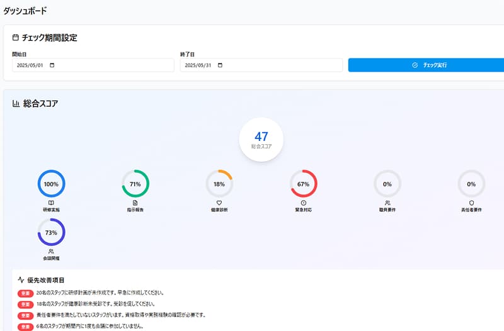Open the 開始日 calendar picker icon

52,65
